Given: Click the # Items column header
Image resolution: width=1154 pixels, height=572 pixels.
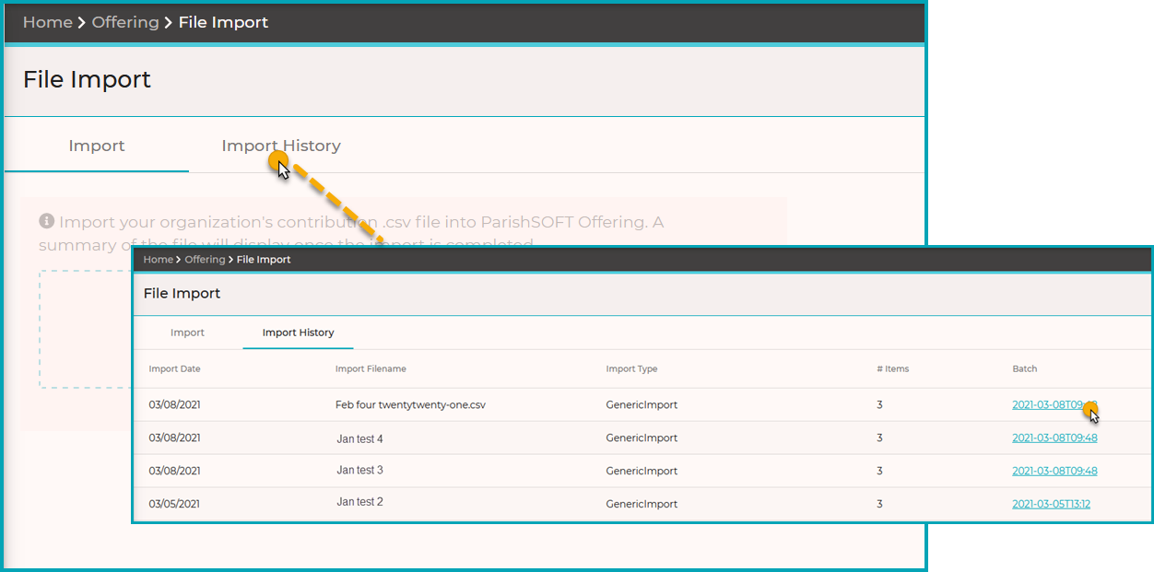Looking at the screenshot, I should tap(892, 368).
